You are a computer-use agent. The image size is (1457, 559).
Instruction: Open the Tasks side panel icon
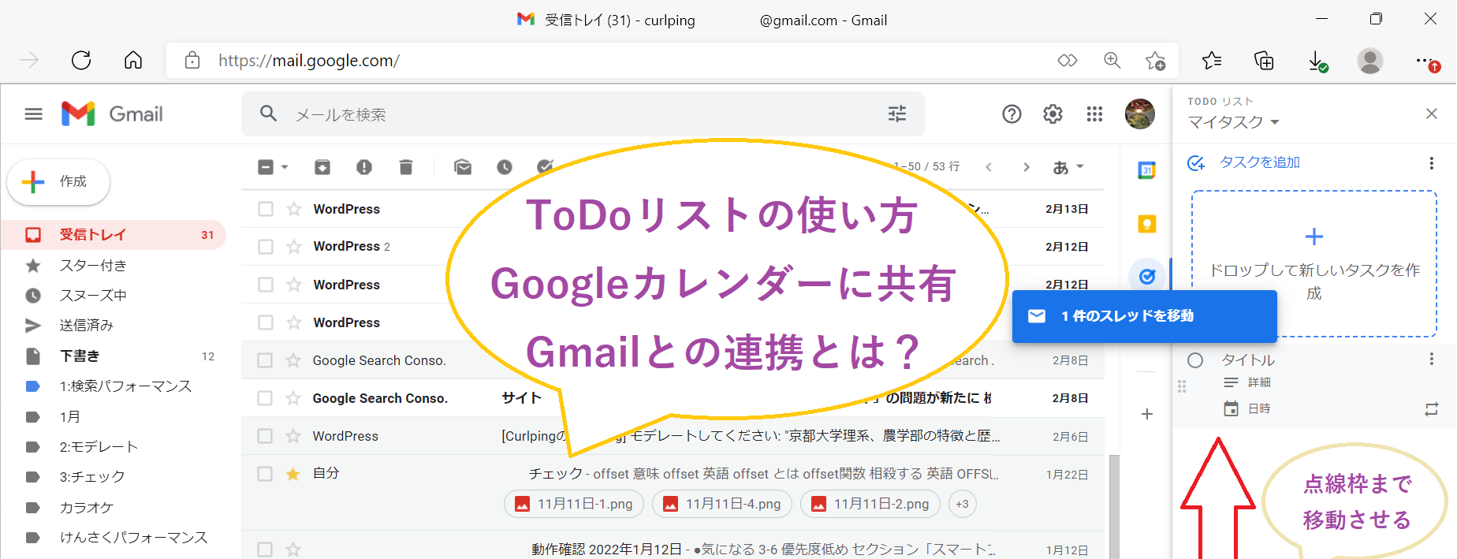coord(1147,277)
